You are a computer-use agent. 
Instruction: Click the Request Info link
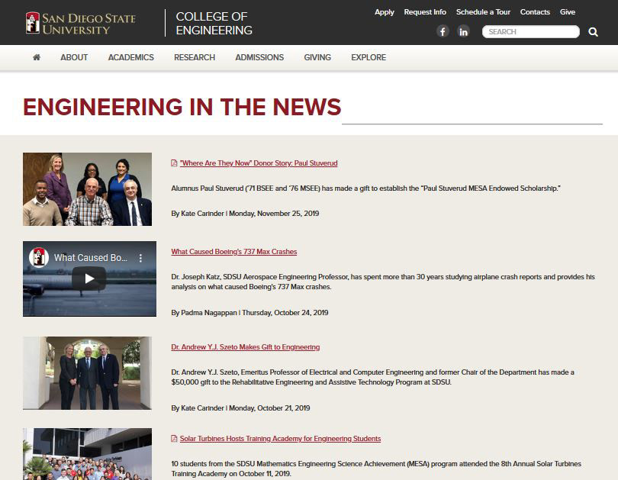coord(425,11)
